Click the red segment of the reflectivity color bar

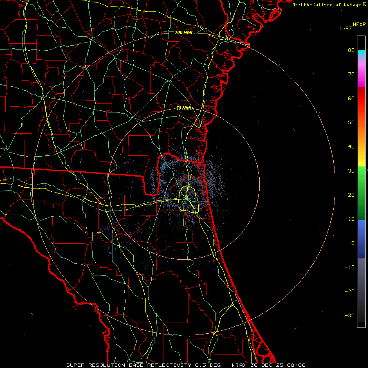point(361,99)
